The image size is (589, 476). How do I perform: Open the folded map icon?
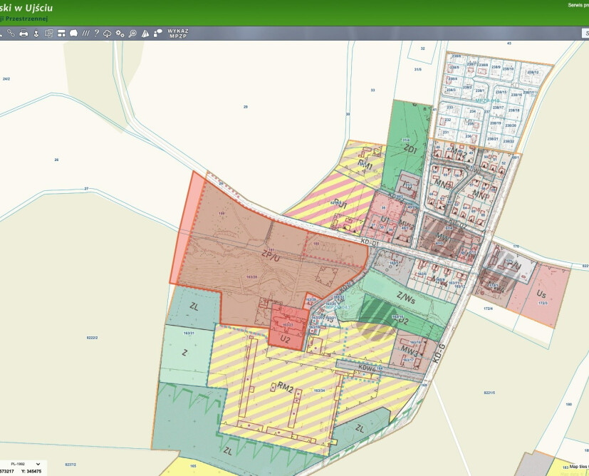[x=145, y=33]
